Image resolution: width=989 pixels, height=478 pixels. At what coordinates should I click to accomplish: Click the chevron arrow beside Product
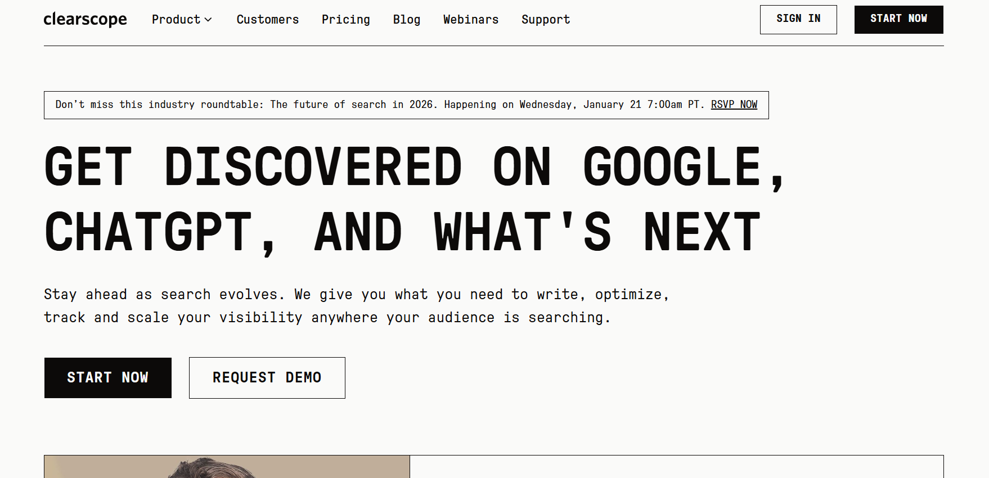pos(208,20)
